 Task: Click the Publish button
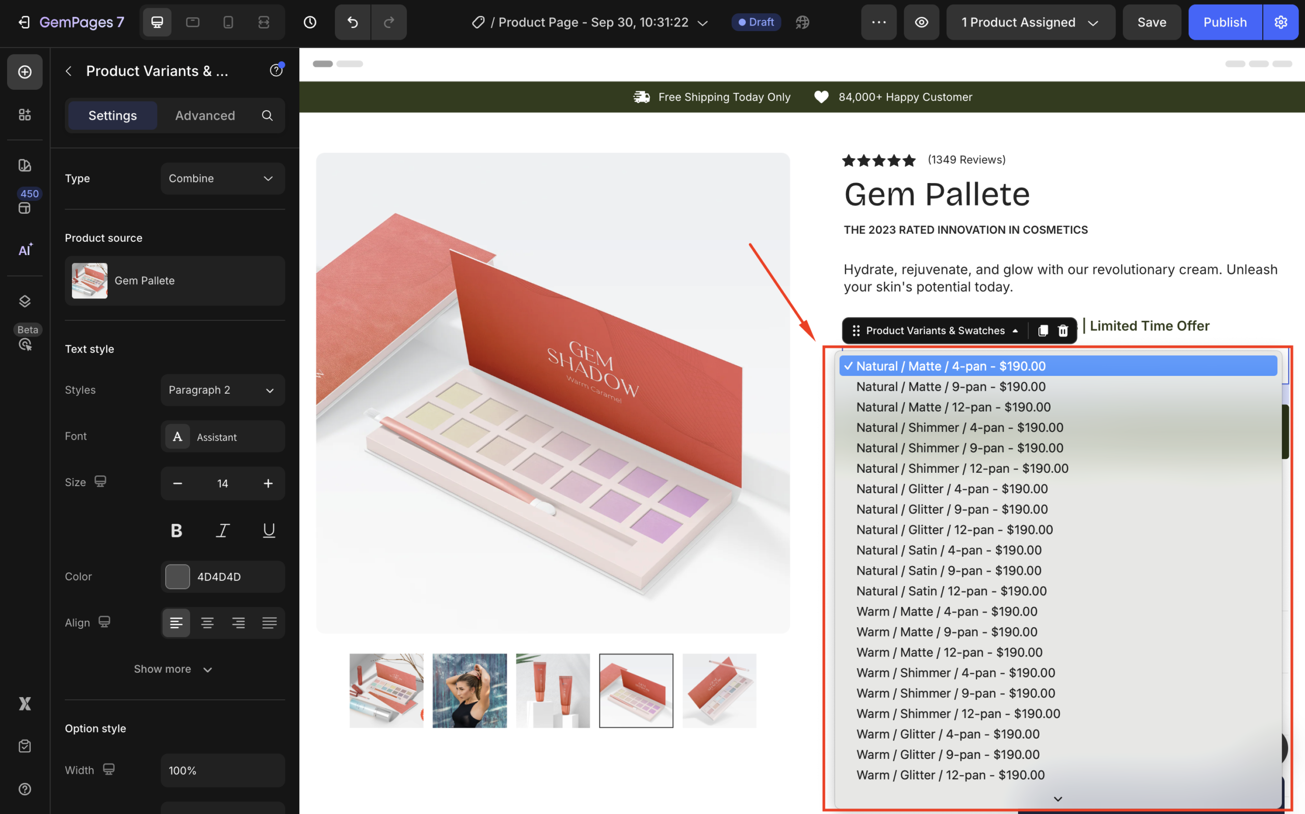click(x=1225, y=22)
